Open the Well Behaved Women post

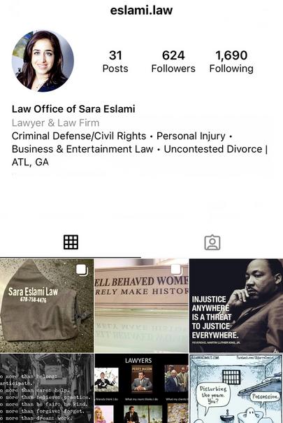142,305
